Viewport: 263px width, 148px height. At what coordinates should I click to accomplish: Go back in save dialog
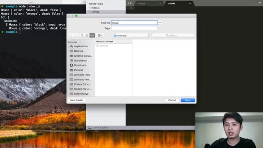pyautogui.click(x=71, y=35)
